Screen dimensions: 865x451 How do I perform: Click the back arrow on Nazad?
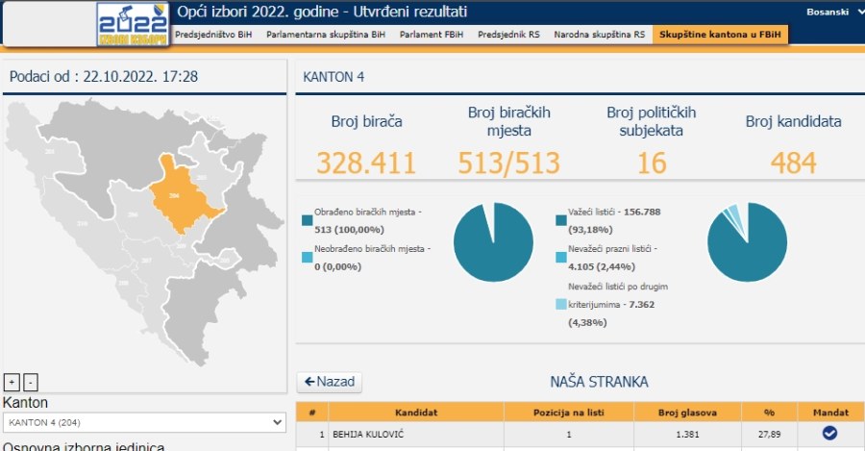[x=310, y=382]
